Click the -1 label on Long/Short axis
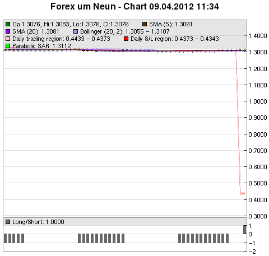Screen dimensions: 269x256 (x=252, y=243)
